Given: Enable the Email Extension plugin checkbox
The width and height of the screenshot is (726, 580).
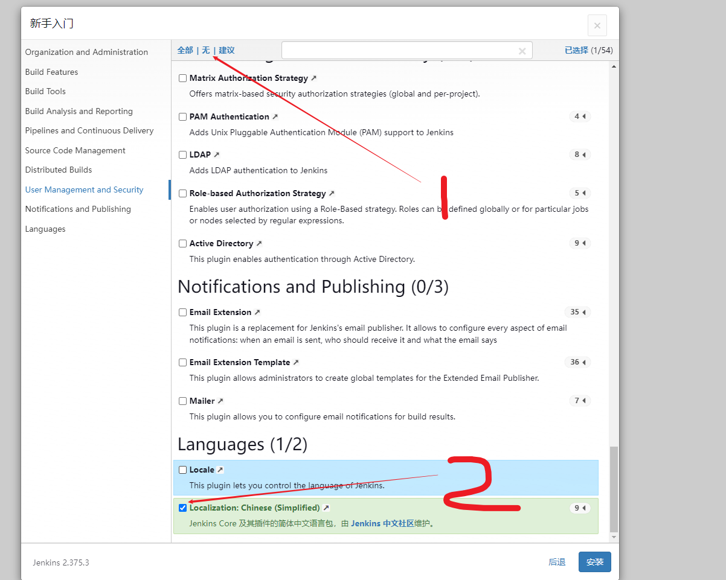Looking at the screenshot, I should point(182,313).
